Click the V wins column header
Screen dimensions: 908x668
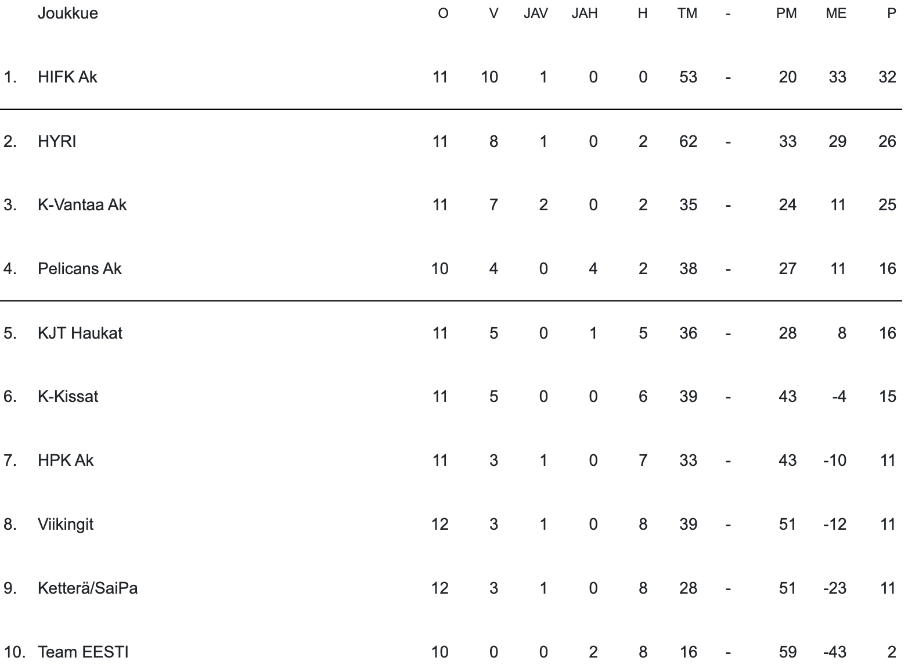[x=493, y=13]
